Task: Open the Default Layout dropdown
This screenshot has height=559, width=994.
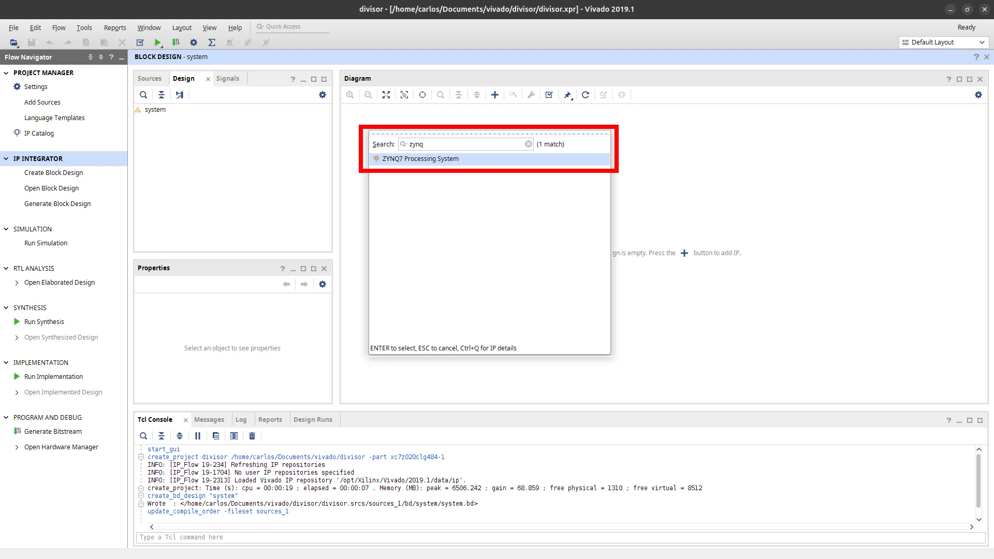Action: [943, 42]
